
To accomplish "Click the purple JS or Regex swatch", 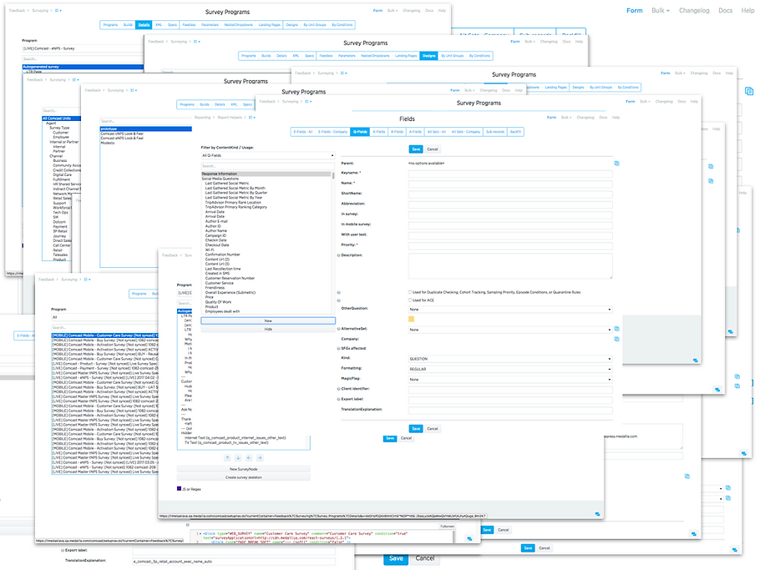I will point(179,489).
